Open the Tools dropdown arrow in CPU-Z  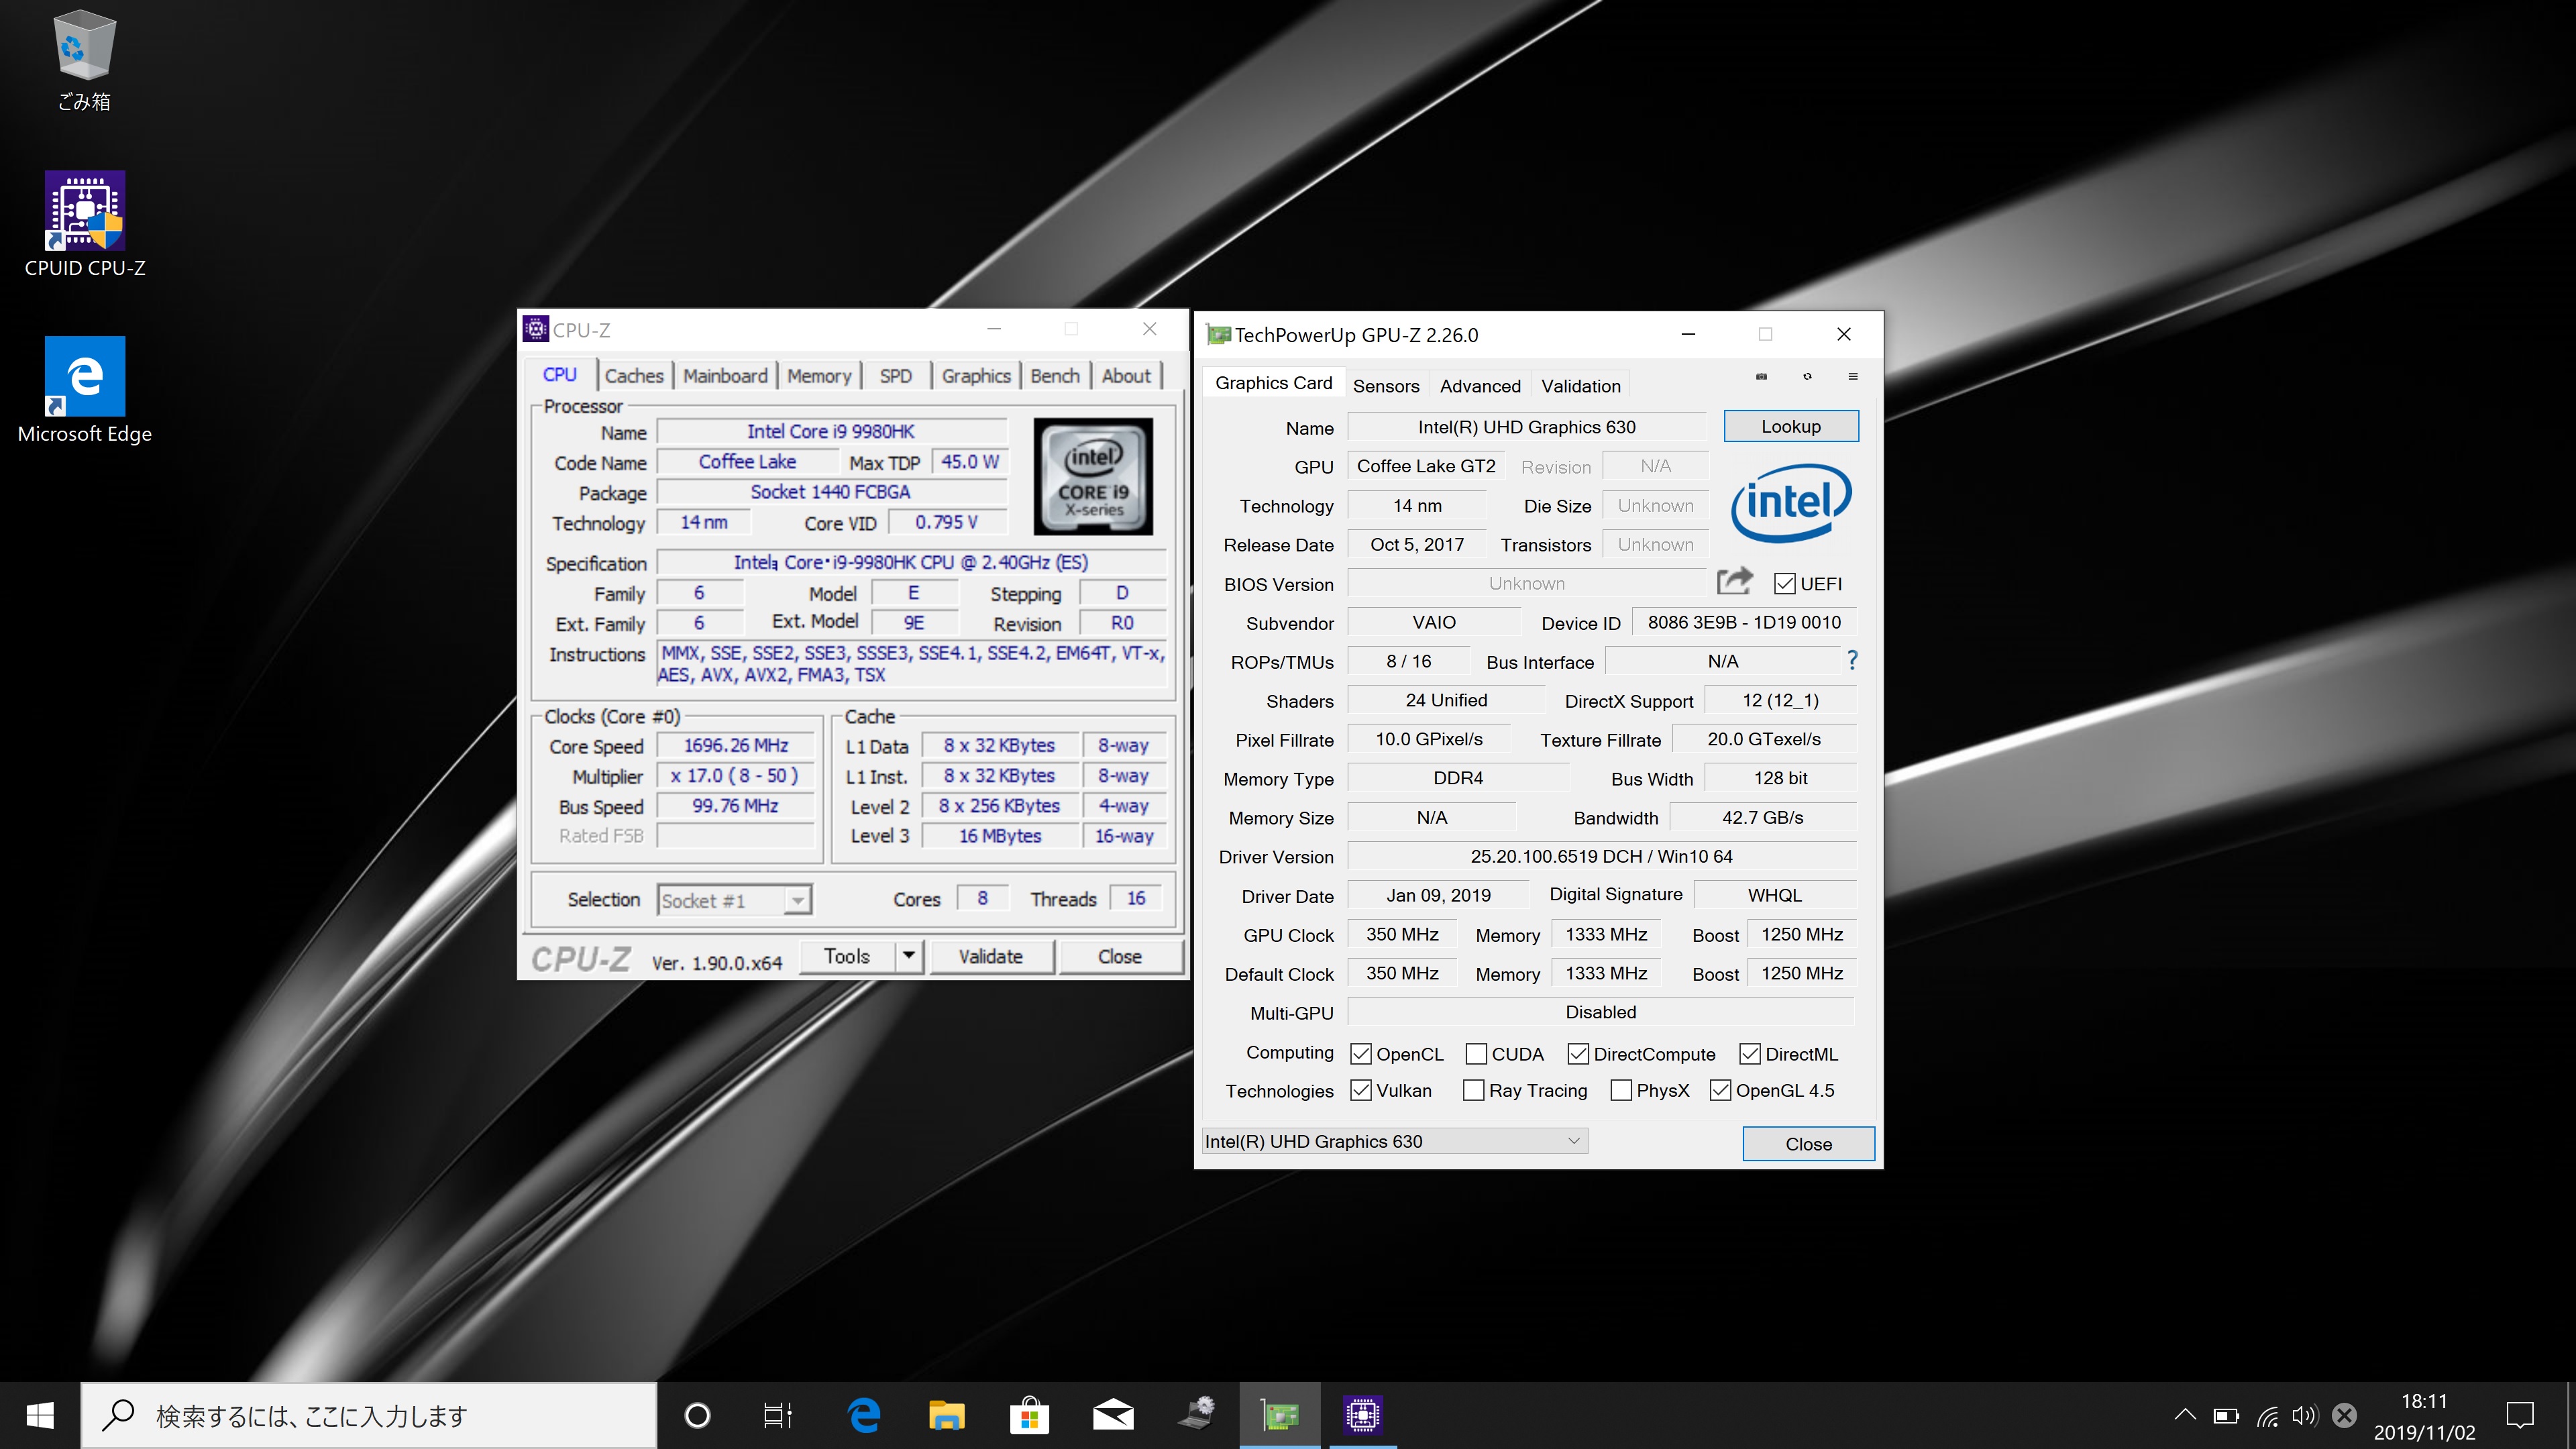coord(908,956)
